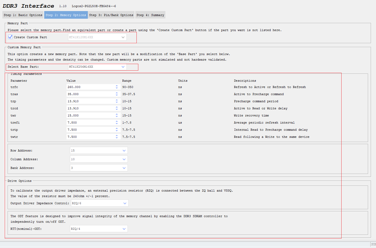This screenshot has width=376, height=248.
Task: Increase the trcd value with the up arrow
Action: pos(117,107)
